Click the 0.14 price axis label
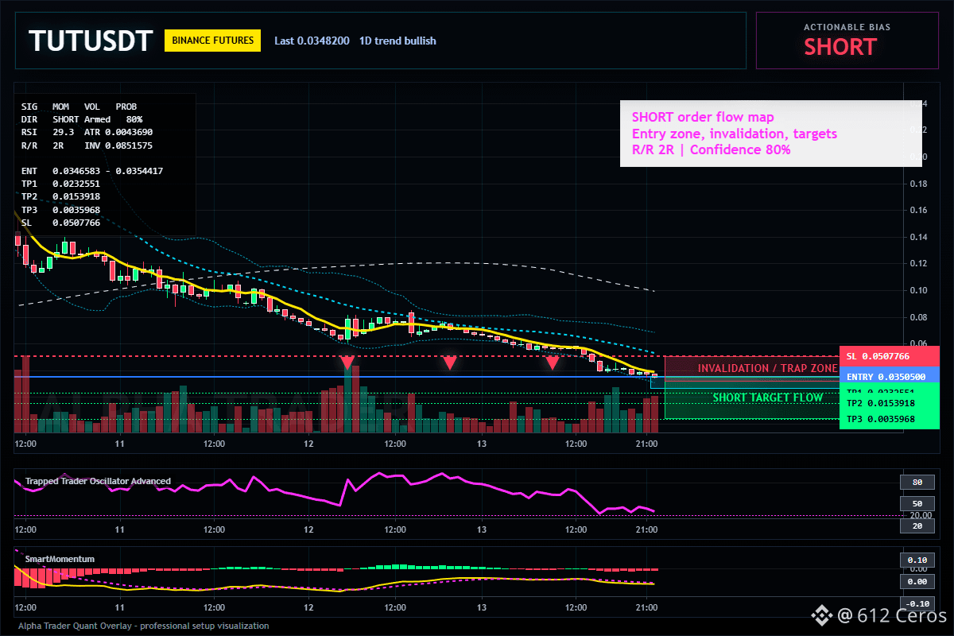 (x=917, y=237)
